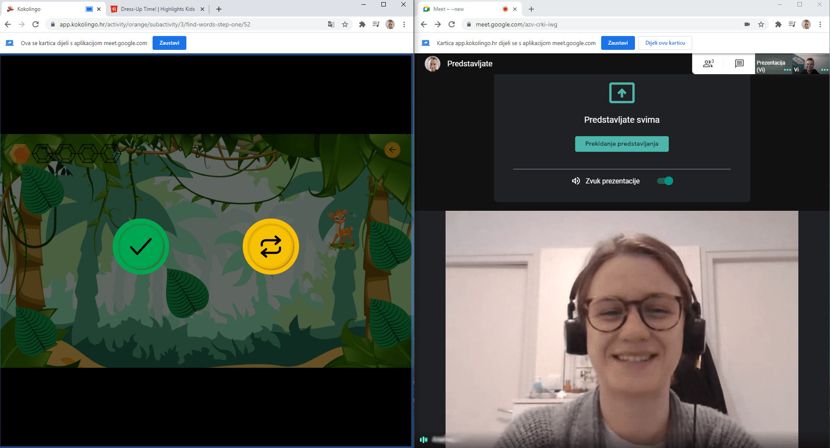Click the speaker icon beside Zvuk prezentacije
Screen dimensions: 830x448
(x=576, y=181)
